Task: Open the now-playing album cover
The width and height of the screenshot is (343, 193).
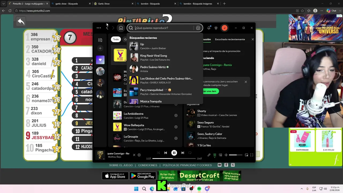Action: click(100, 155)
